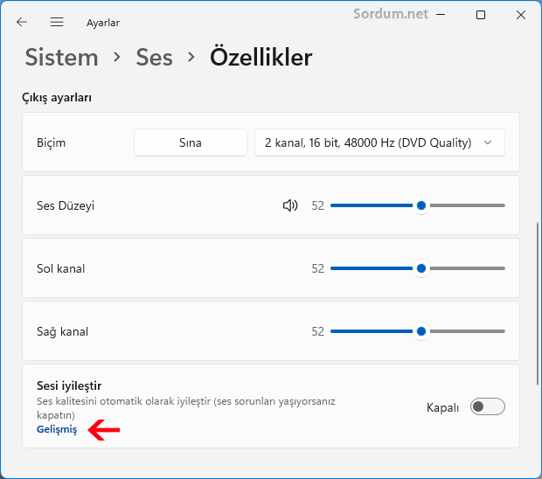Viewport: 542px width, 479px height.
Task: Go back with the back arrow icon
Action: pos(22,22)
